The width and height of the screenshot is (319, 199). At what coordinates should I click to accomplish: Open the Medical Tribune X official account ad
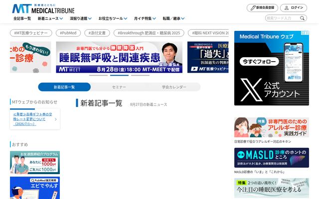pos(272,68)
